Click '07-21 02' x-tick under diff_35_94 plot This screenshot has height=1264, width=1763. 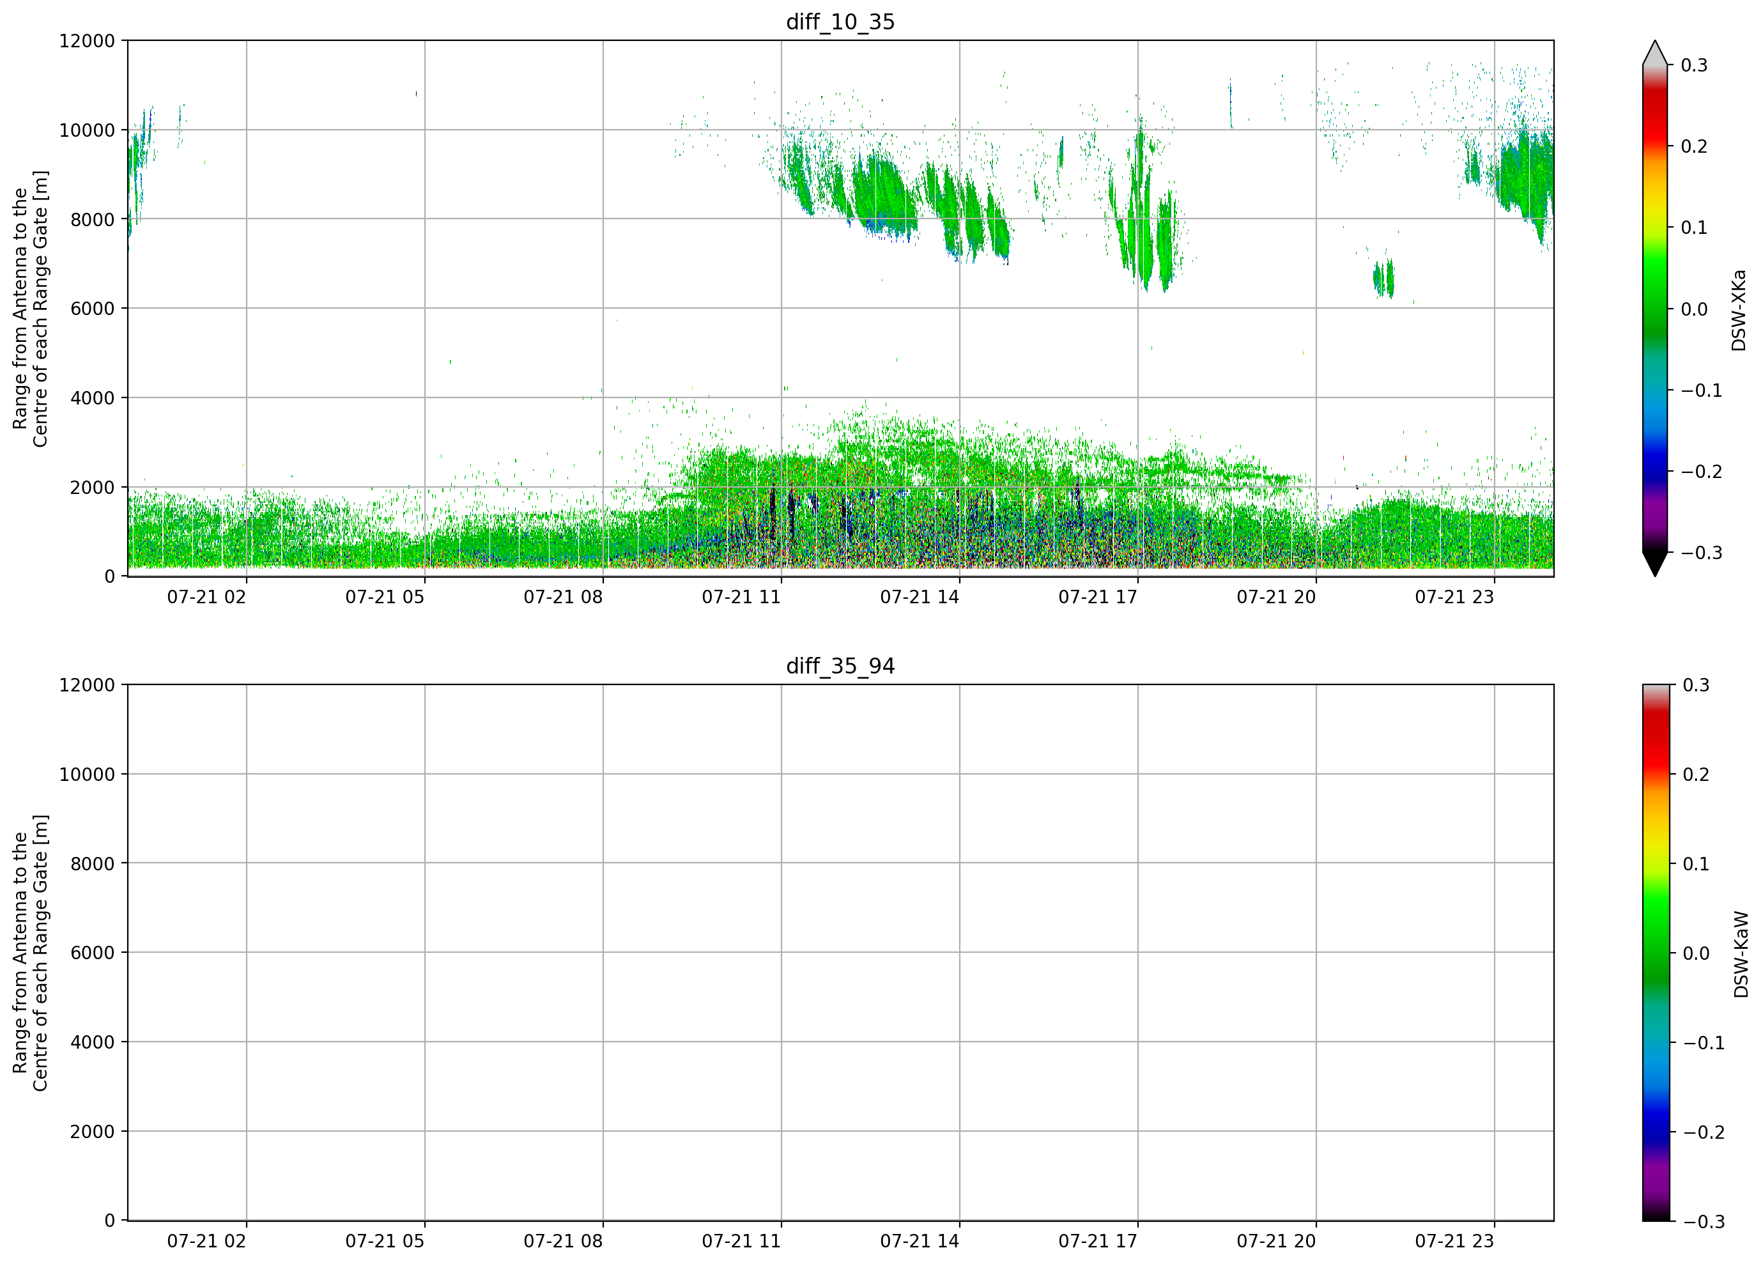pos(207,1242)
